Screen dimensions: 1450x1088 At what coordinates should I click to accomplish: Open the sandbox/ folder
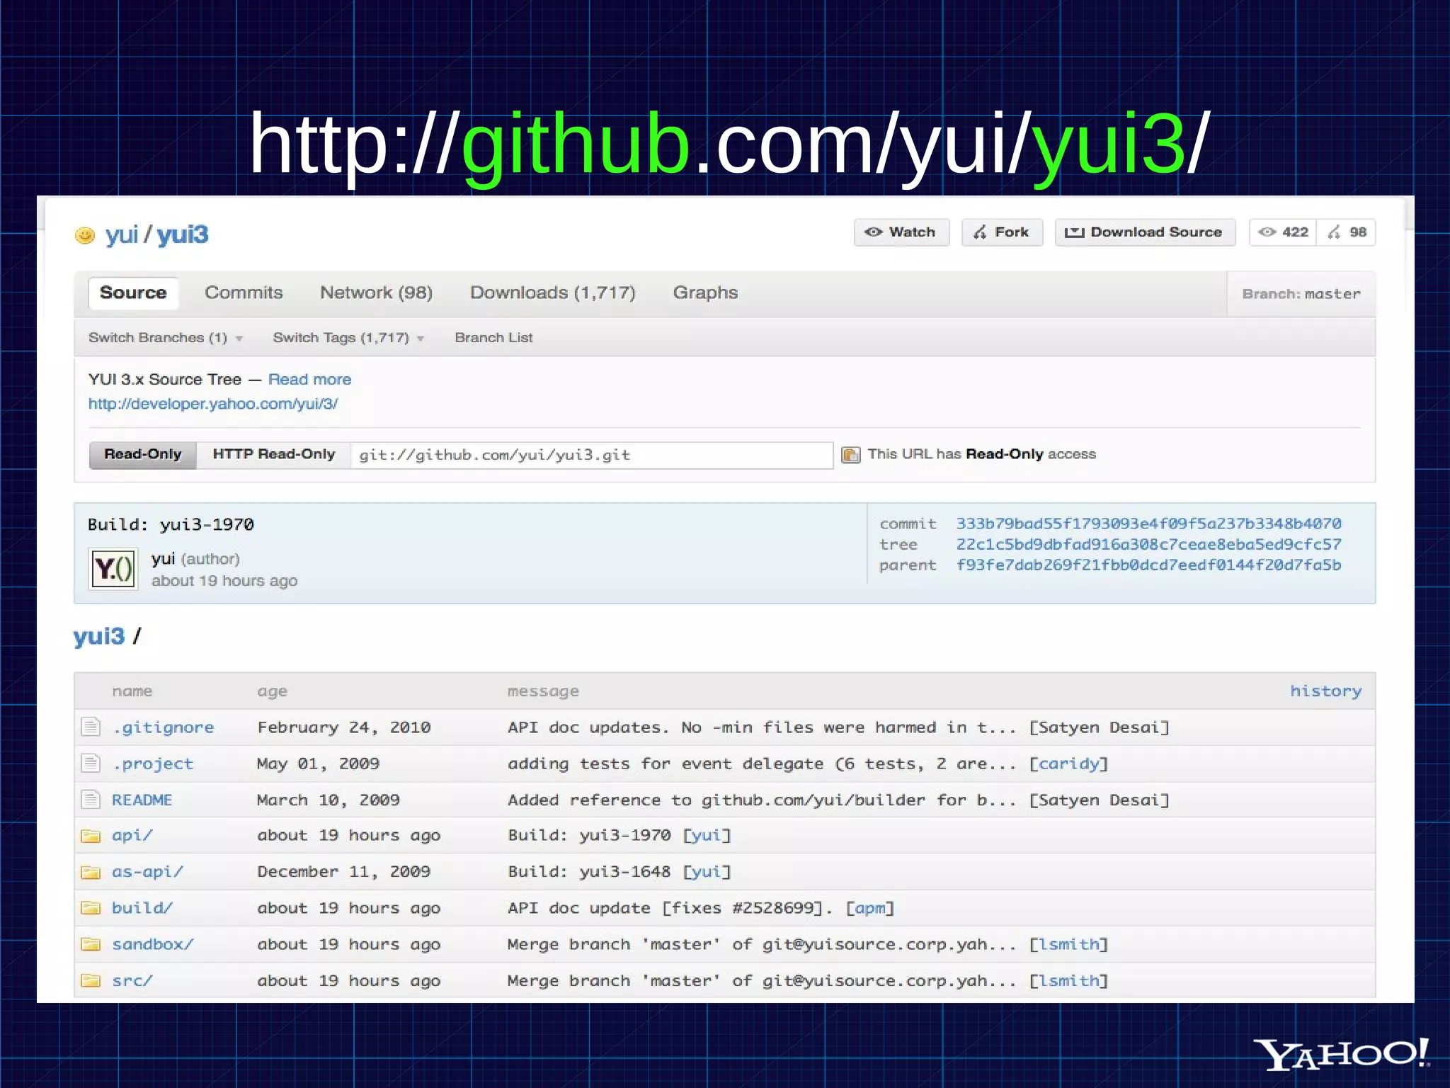(152, 944)
